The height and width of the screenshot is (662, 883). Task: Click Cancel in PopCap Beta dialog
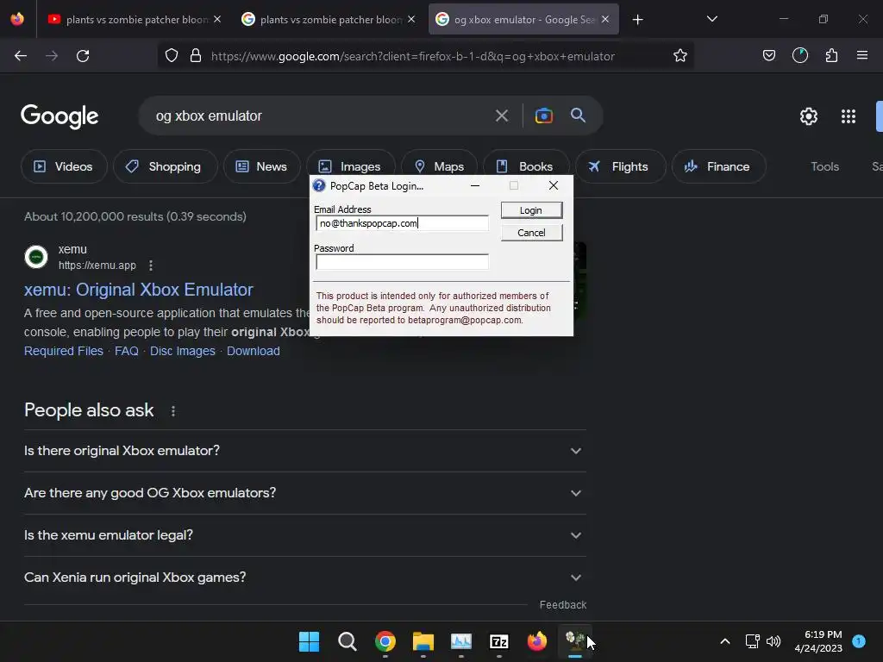pyautogui.click(x=531, y=233)
